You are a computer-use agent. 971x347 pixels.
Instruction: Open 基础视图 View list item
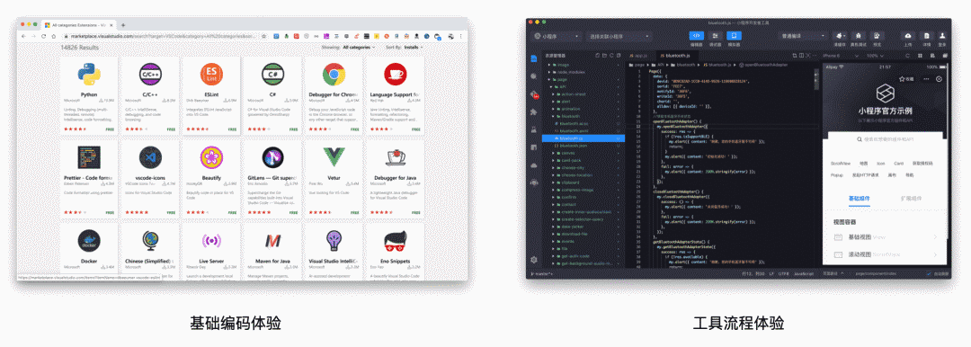(x=886, y=237)
